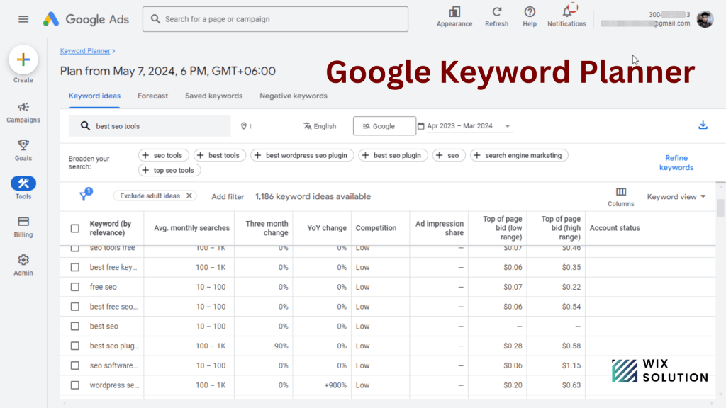Click the horizontal scrollbar at the bottom
The image size is (726, 408).
388,403
